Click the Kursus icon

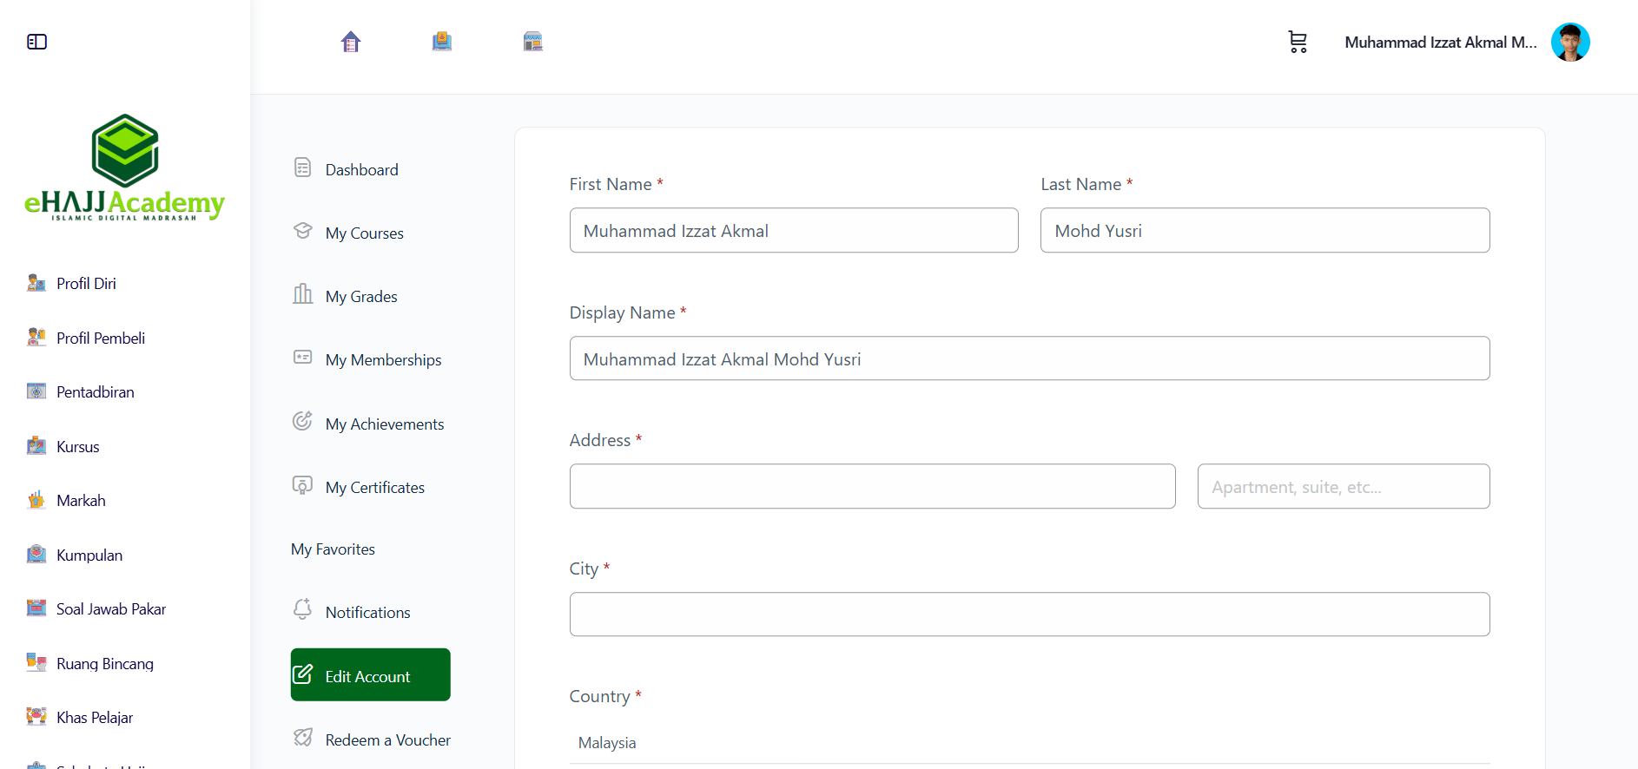[x=36, y=446]
